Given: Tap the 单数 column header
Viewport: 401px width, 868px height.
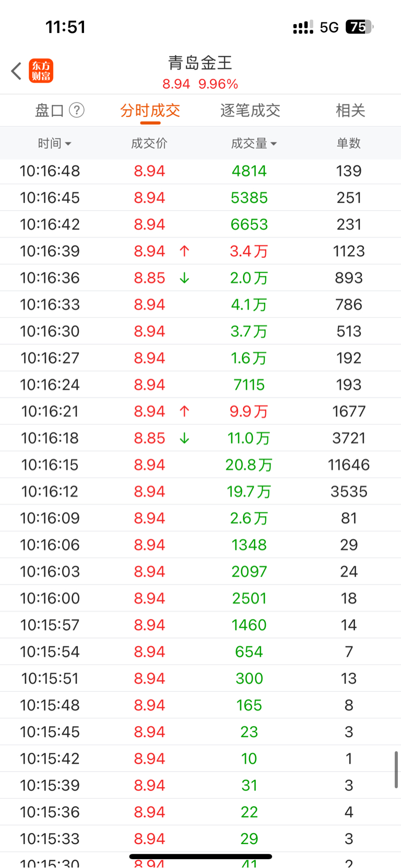Looking at the screenshot, I should pos(349,143).
